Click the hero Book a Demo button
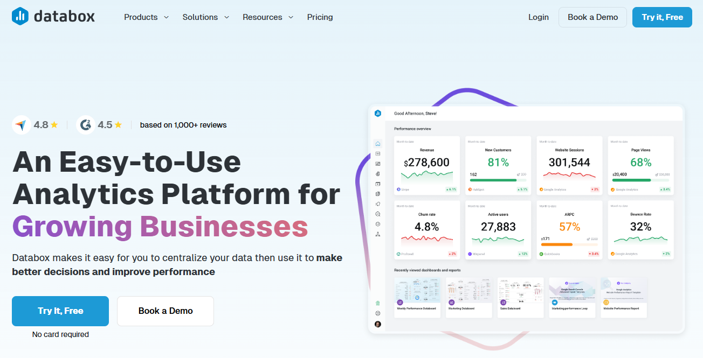The width and height of the screenshot is (703, 358). (x=166, y=311)
